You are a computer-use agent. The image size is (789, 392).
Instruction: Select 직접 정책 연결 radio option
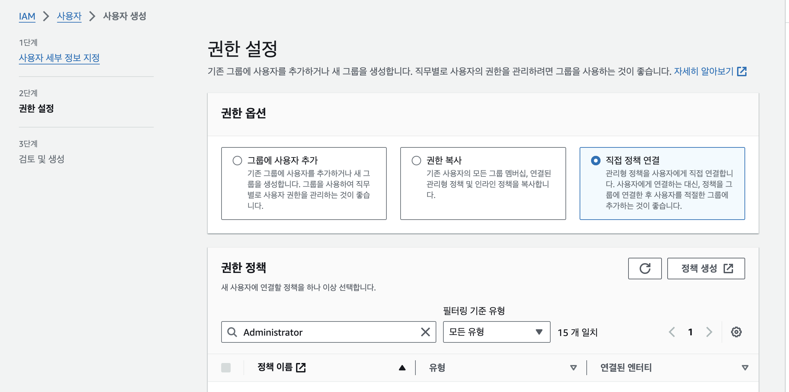click(596, 160)
